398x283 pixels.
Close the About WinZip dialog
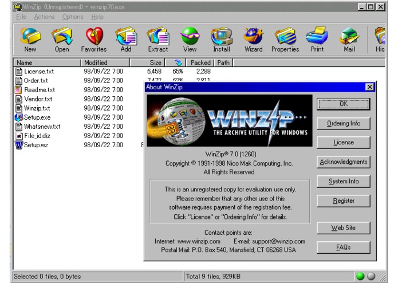[369, 87]
